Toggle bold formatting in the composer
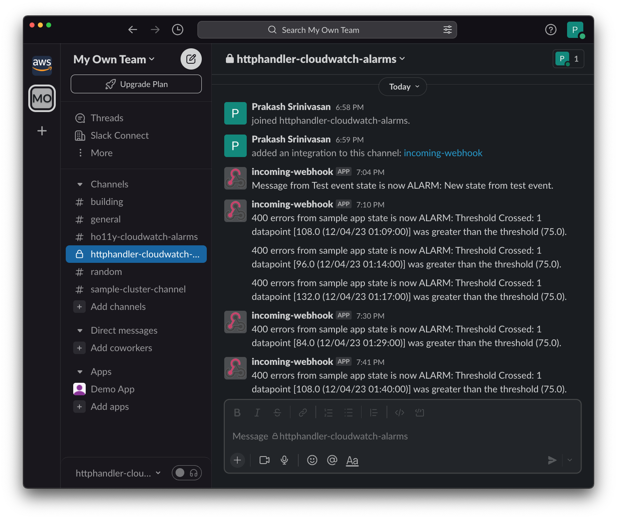Viewport: 617px width, 519px height. tap(237, 412)
